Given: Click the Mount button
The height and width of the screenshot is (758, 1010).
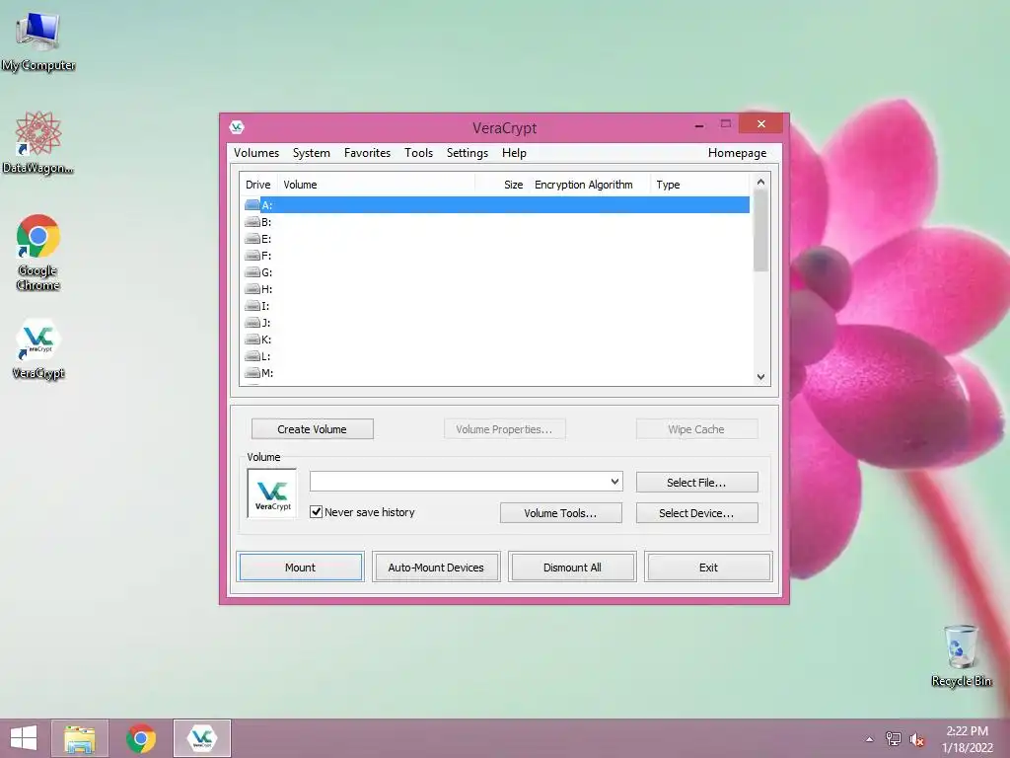Looking at the screenshot, I should [x=300, y=568].
